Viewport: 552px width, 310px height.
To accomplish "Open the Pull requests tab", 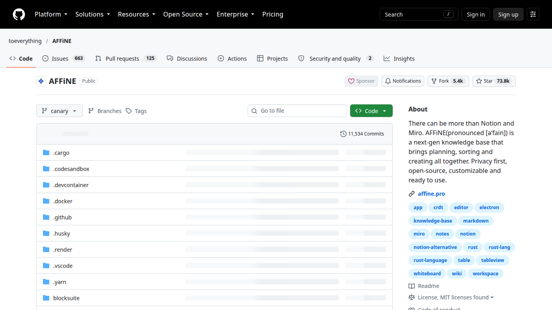I will [x=126, y=58].
